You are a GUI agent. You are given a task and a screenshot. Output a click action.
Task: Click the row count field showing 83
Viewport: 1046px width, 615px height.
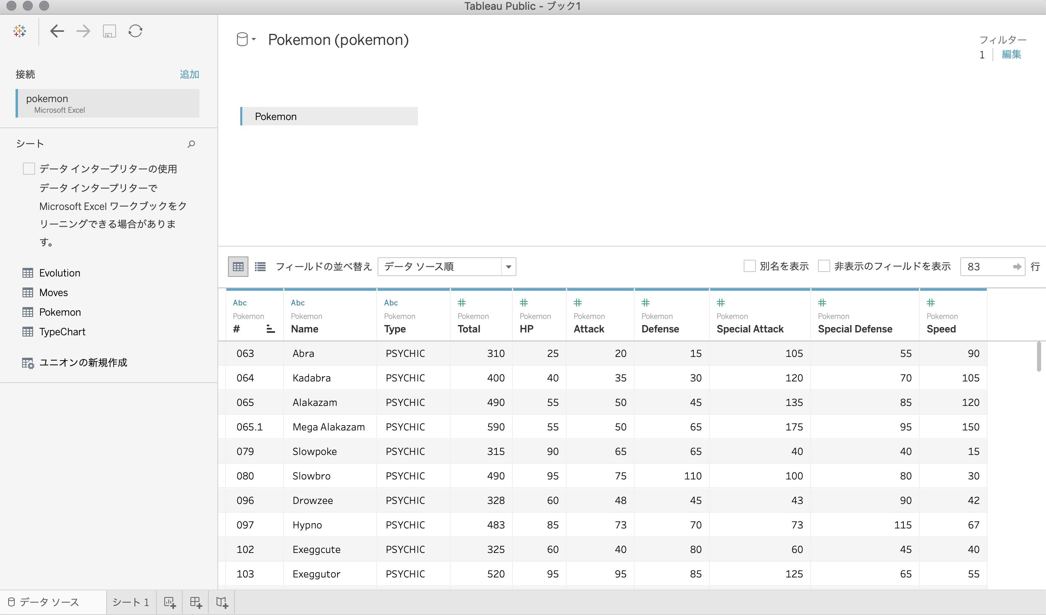[x=986, y=267]
